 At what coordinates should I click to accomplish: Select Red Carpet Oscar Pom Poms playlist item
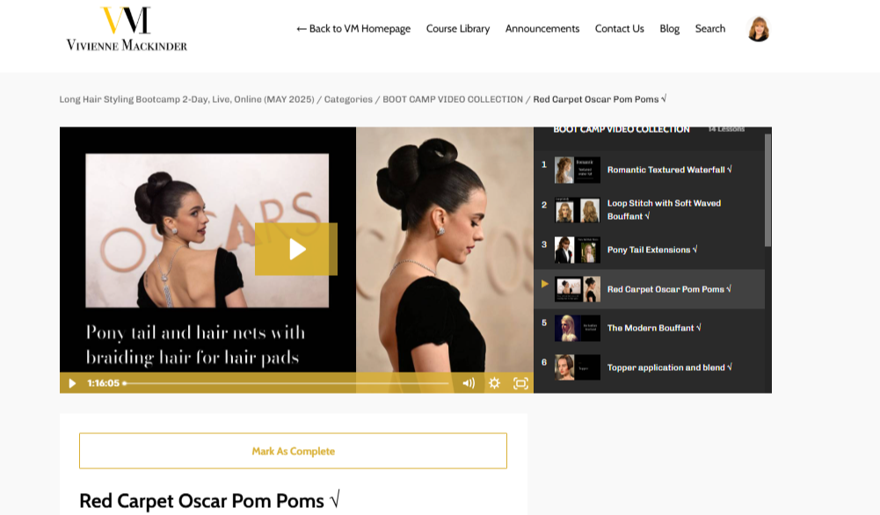(x=650, y=289)
